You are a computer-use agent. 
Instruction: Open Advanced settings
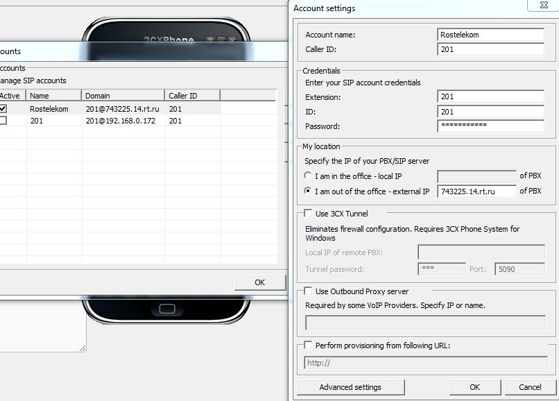[350, 387]
